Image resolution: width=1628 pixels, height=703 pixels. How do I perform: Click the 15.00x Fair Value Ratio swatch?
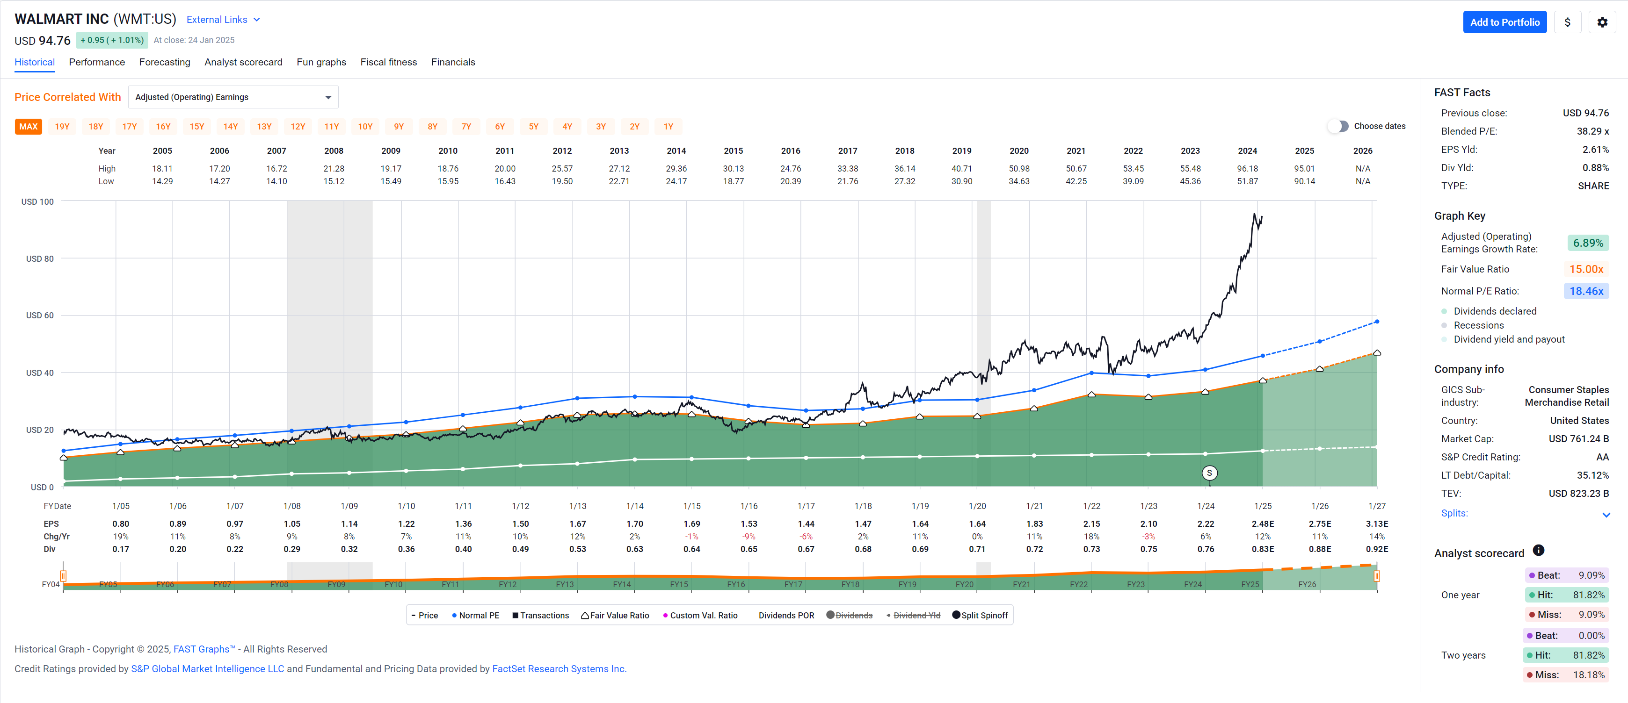pos(1586,269)
